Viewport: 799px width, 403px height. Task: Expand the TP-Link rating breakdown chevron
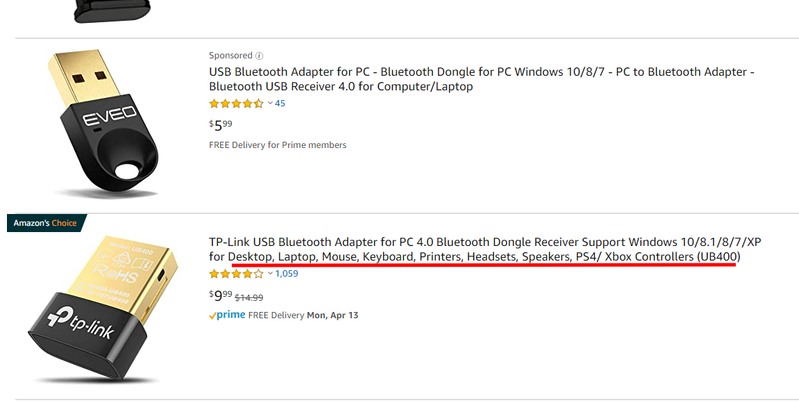pyautogui.click(x=270, y=274)
